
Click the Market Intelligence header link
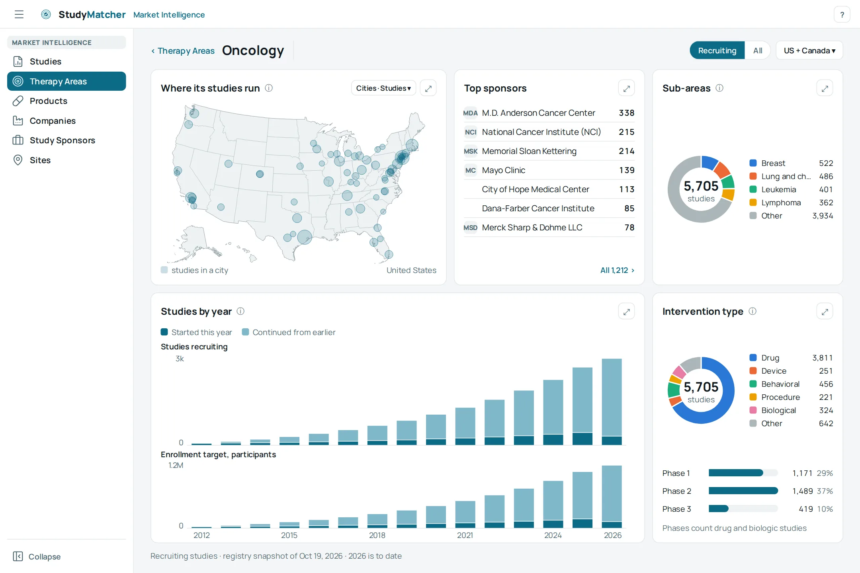click(x=169, y=15)
